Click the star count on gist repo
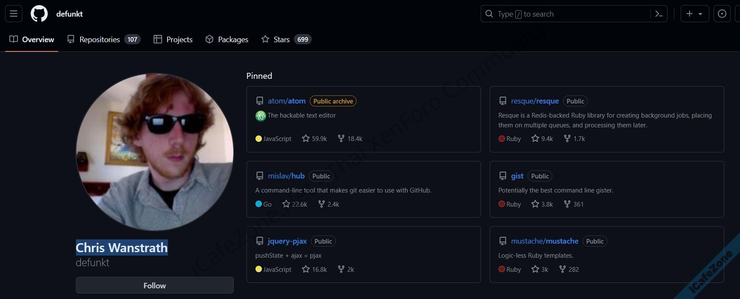Viewport: 740px width, 299px height. 546,204
